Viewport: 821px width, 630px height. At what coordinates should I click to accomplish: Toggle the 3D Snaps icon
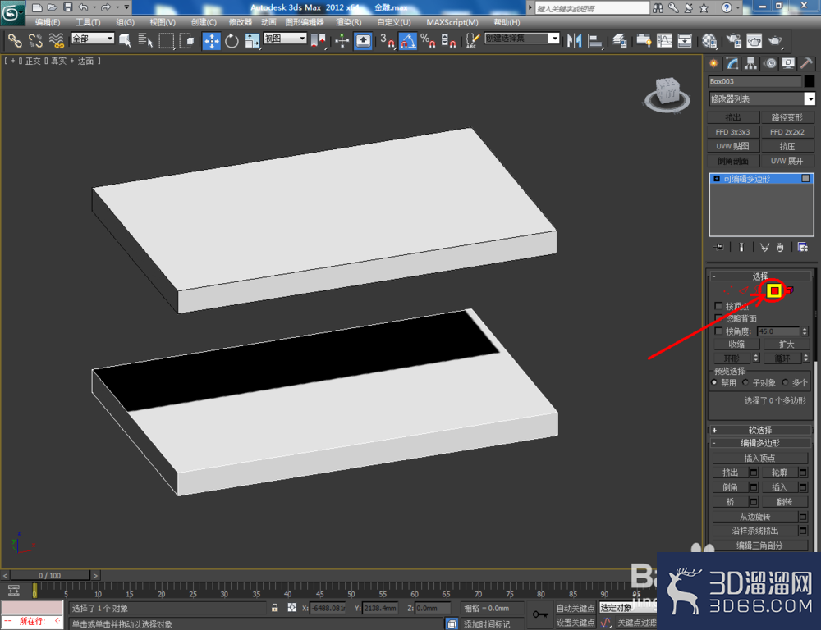387,40
